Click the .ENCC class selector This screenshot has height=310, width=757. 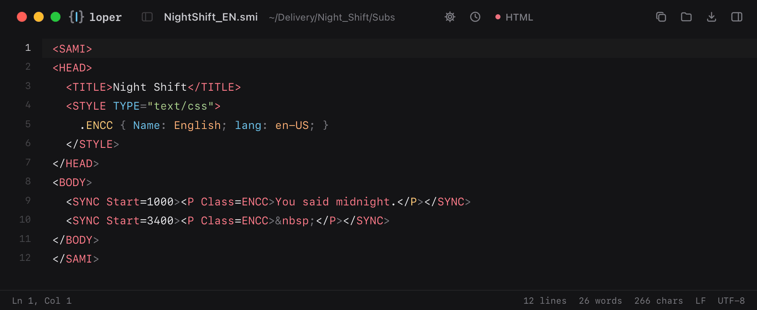pyautogui.click(x=96, y=126)
